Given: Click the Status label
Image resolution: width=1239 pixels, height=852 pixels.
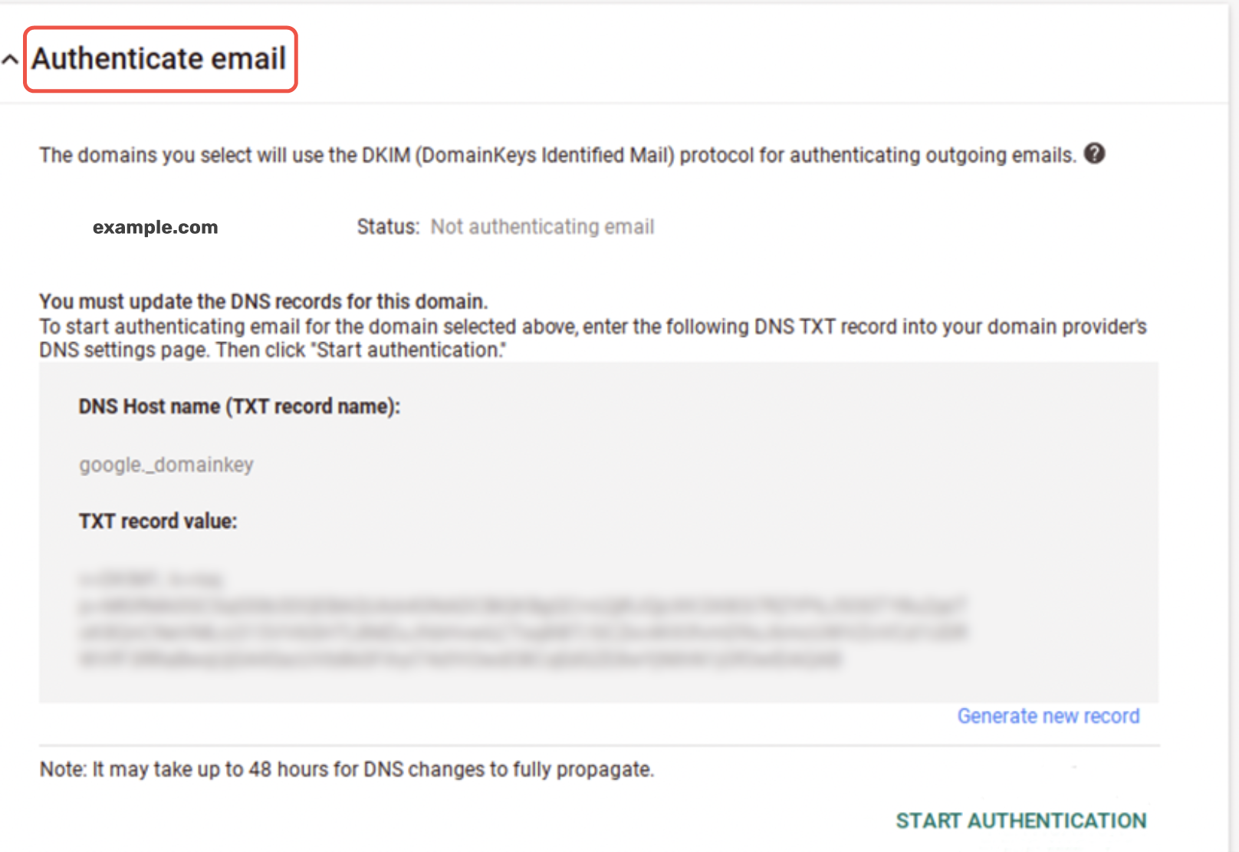Looking at the screenshot, I should [x=386, y=226].
